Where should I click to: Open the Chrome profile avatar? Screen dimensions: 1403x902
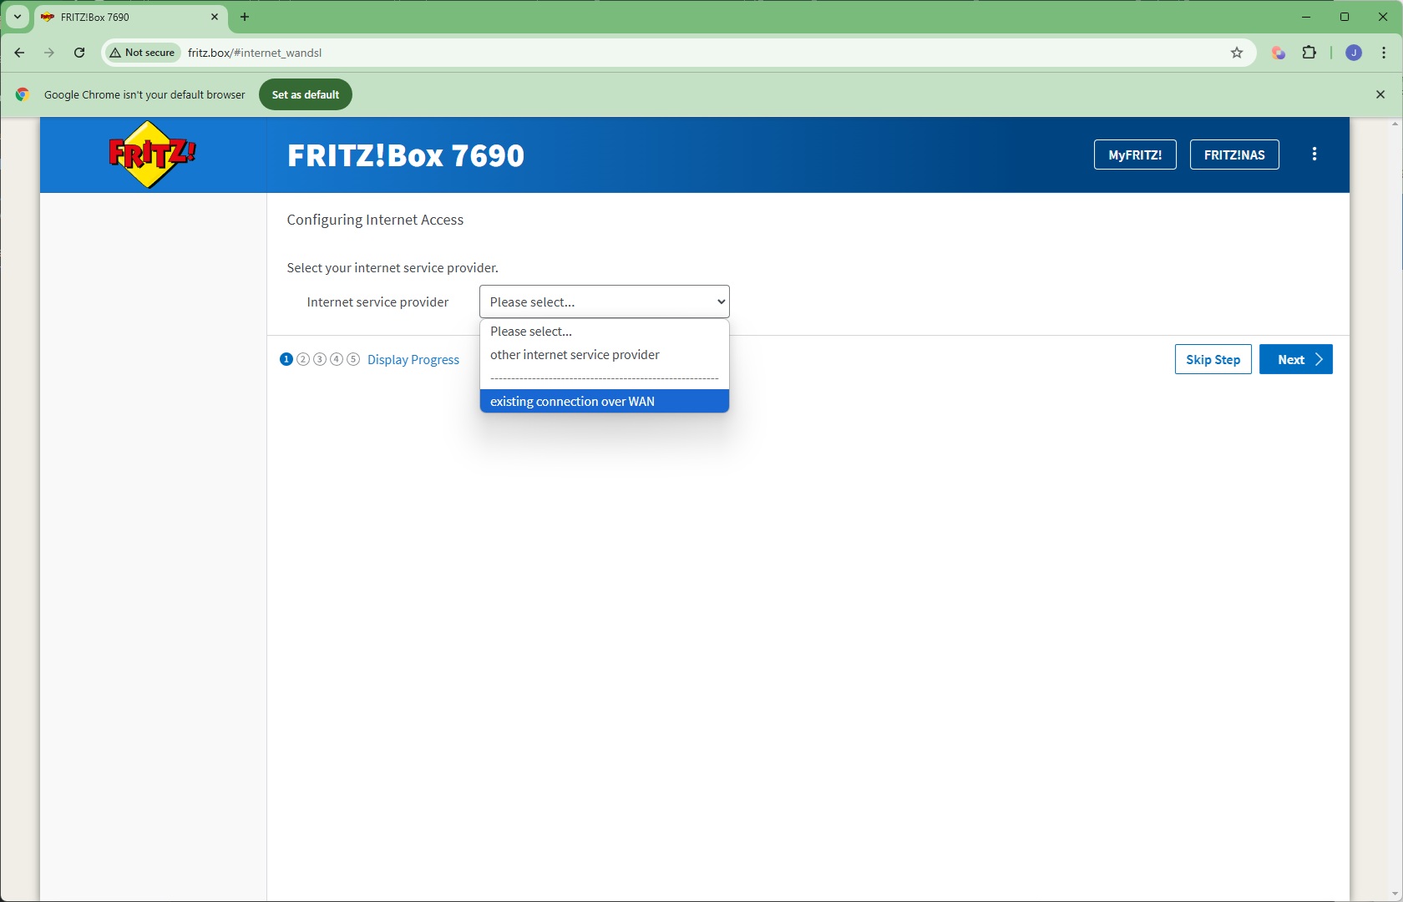[x=1354, y=53]
